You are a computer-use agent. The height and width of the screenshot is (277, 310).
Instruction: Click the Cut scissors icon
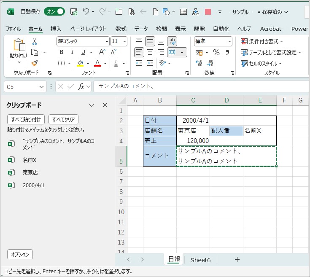(x=35, y=41)
